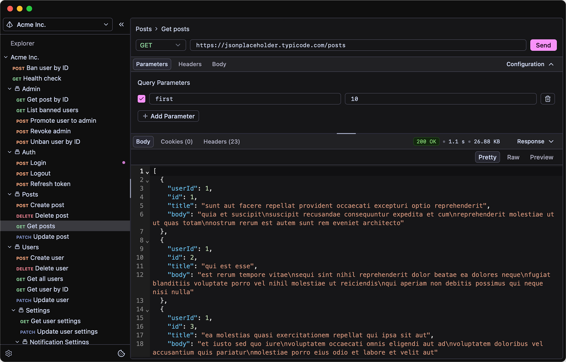Collapse the sidebar with double-chevron icon
The width and height of the screenshot is (566, 362).
point(122,25)
